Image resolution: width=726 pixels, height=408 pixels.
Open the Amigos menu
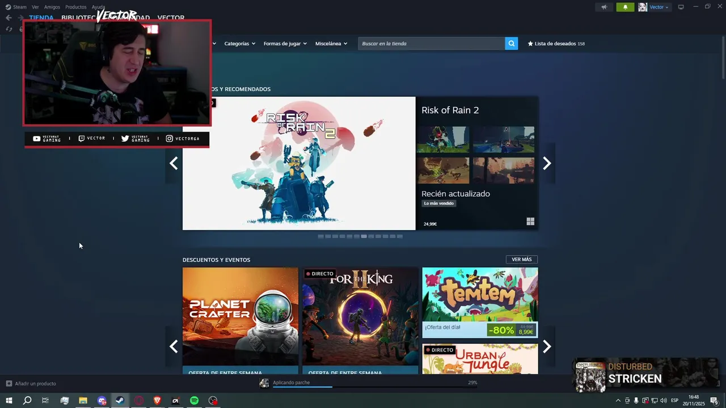click(52, 7)
